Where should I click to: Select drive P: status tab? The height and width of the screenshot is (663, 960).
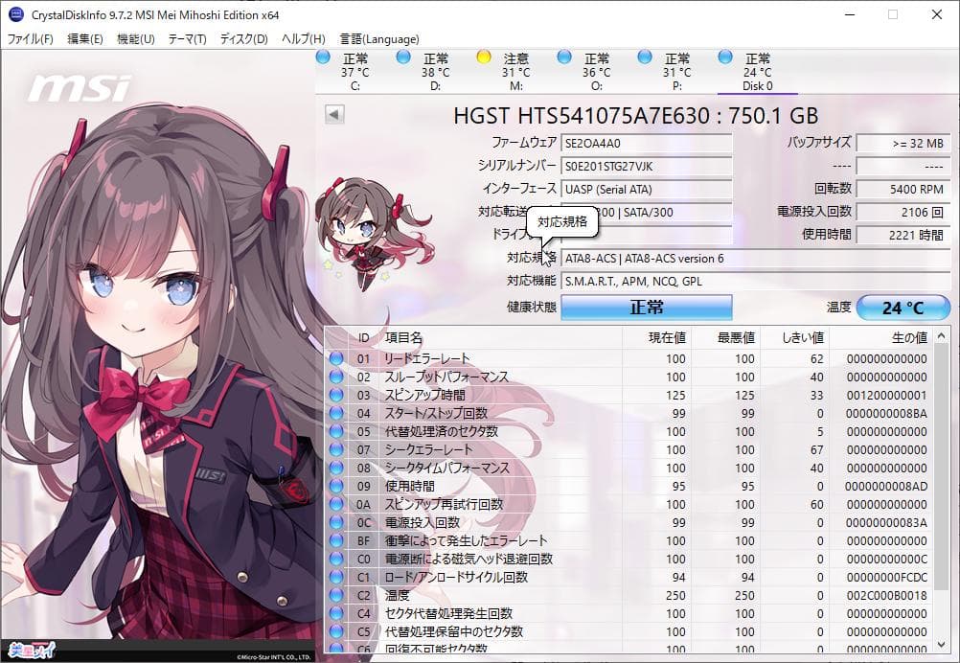tap(677, 72)
